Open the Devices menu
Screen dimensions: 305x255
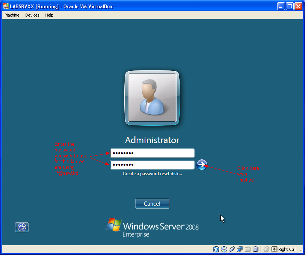[32, 15]
